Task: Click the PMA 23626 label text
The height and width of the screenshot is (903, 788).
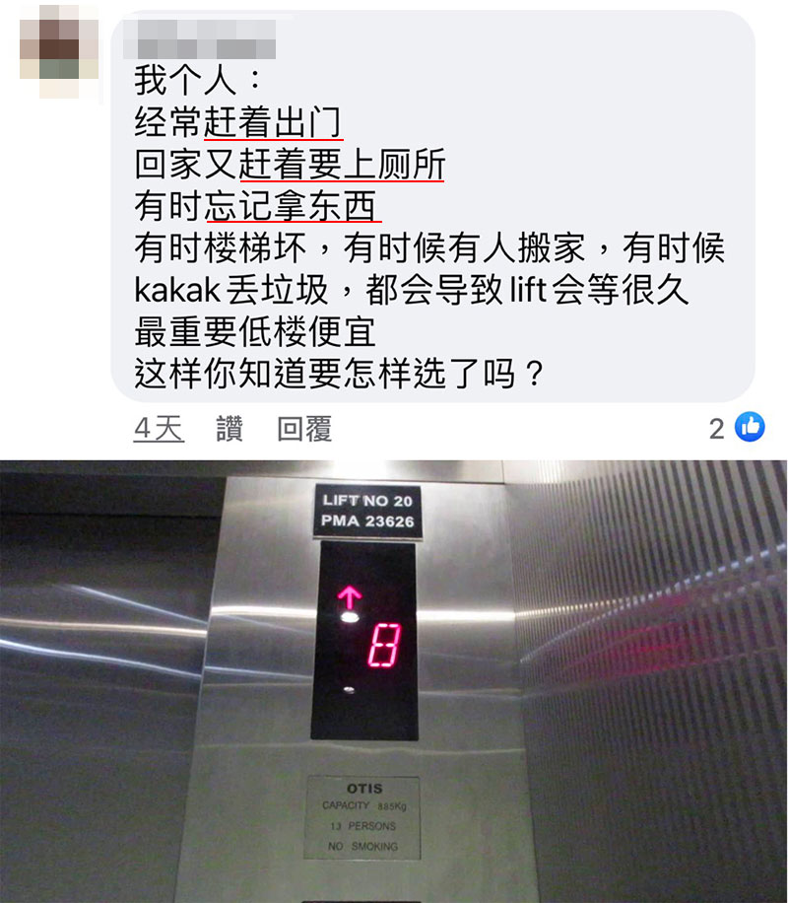Action: [367, 521]
